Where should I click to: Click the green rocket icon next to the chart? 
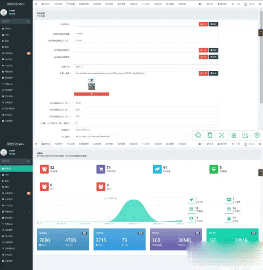191,200
